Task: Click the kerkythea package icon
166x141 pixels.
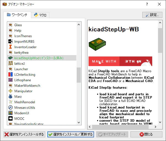Action: point(10,52)
